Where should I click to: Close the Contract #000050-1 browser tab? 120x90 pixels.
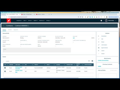tap(20, 14)
